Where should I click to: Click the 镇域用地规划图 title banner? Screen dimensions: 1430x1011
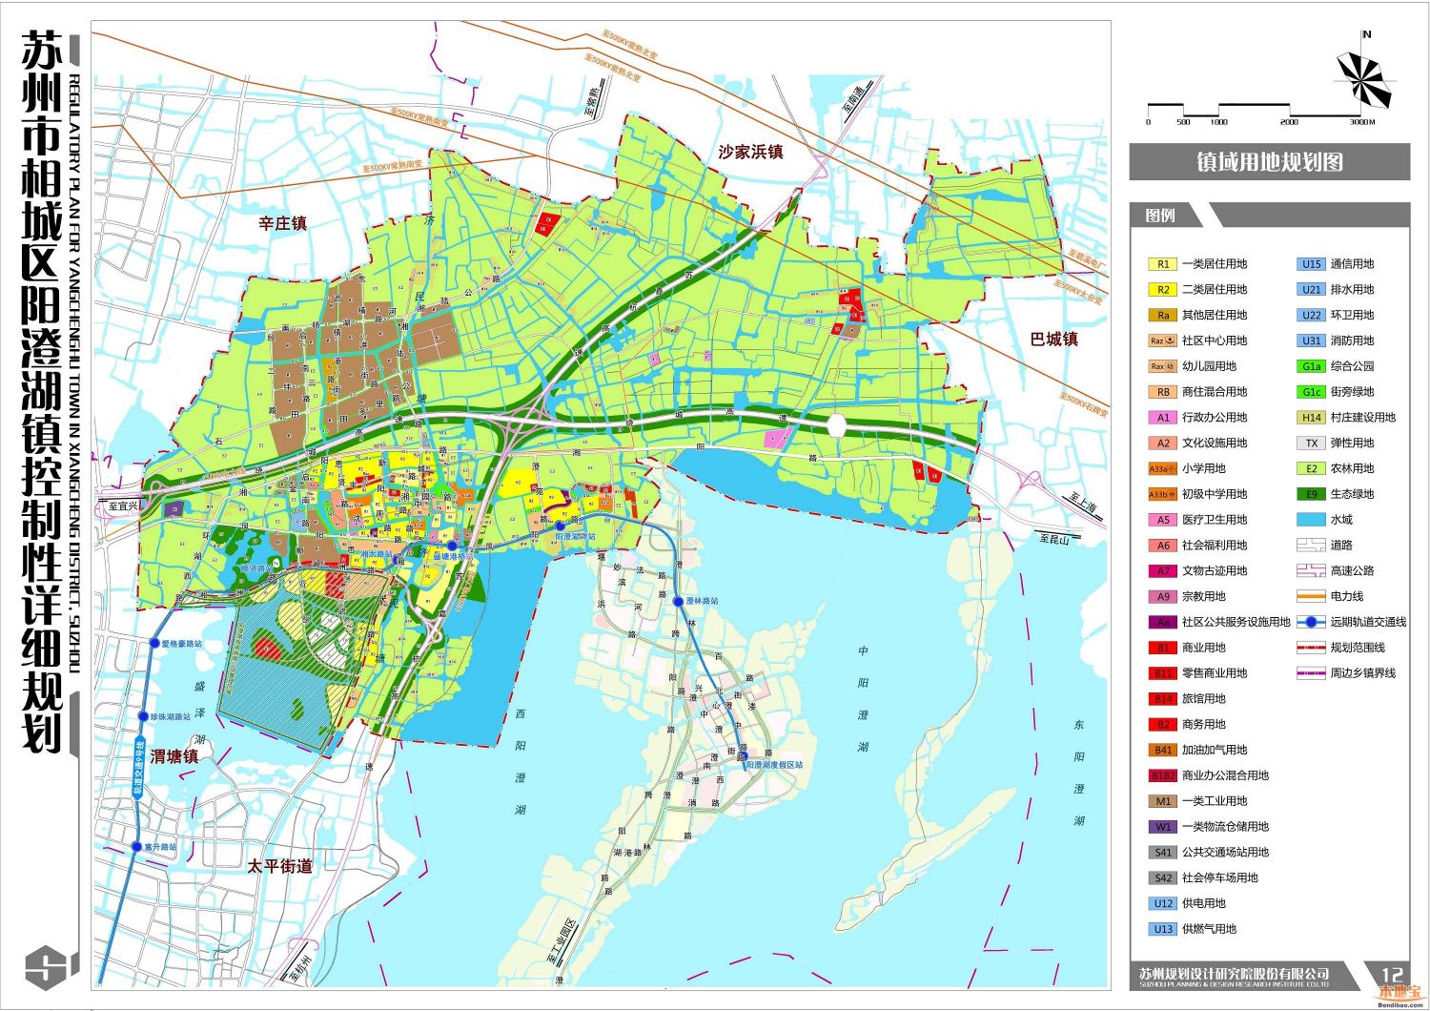coord(1269,162)
